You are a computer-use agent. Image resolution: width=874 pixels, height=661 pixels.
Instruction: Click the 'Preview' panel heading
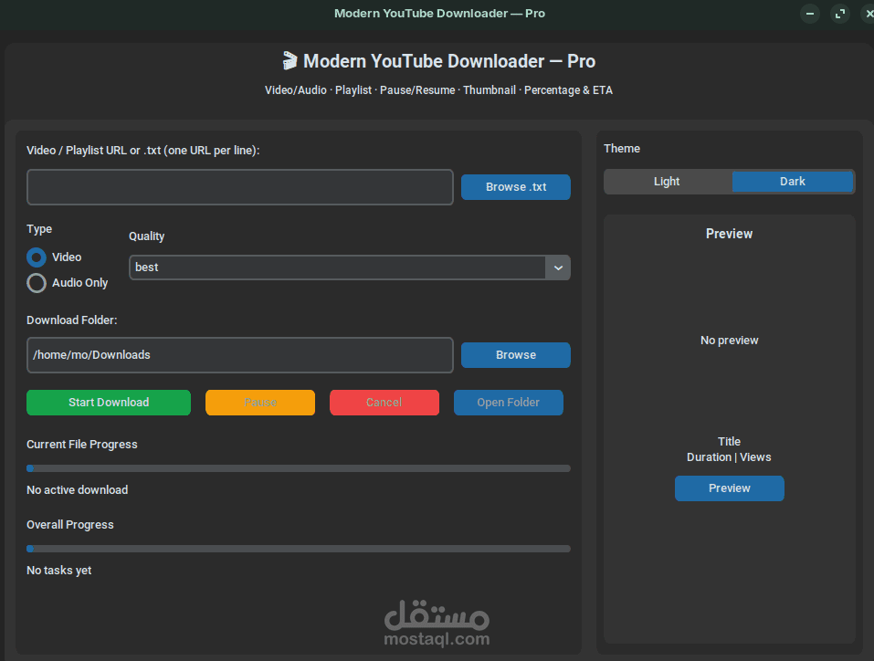[729, 234]
